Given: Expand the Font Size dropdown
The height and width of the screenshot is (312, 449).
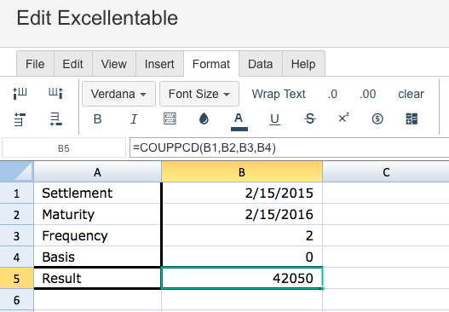Looking at the screenshot, I should pyautogui.click(x=199, y=94).
